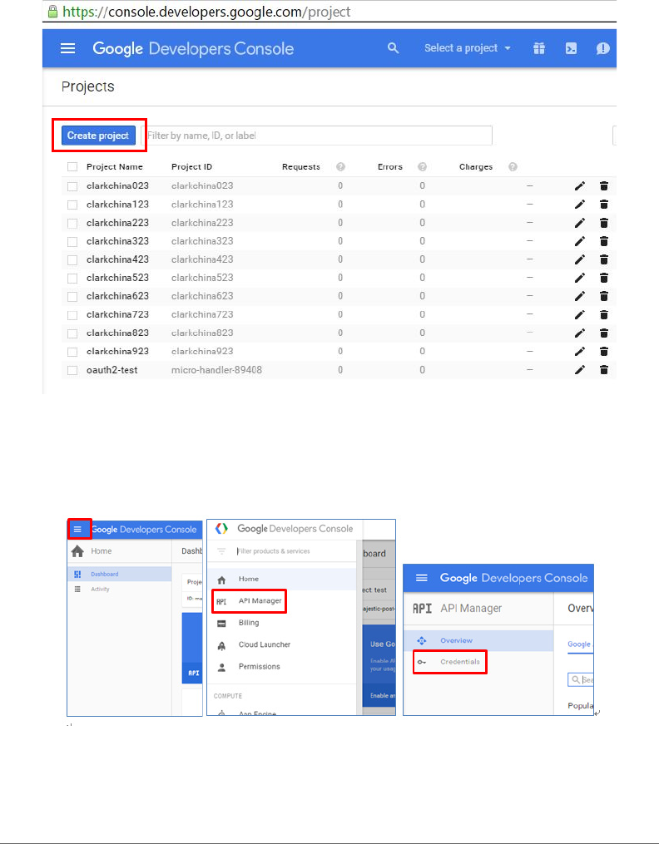Open the clarkchina623 project link
Screen dimensions: 659x844
(x=117, y=296)
